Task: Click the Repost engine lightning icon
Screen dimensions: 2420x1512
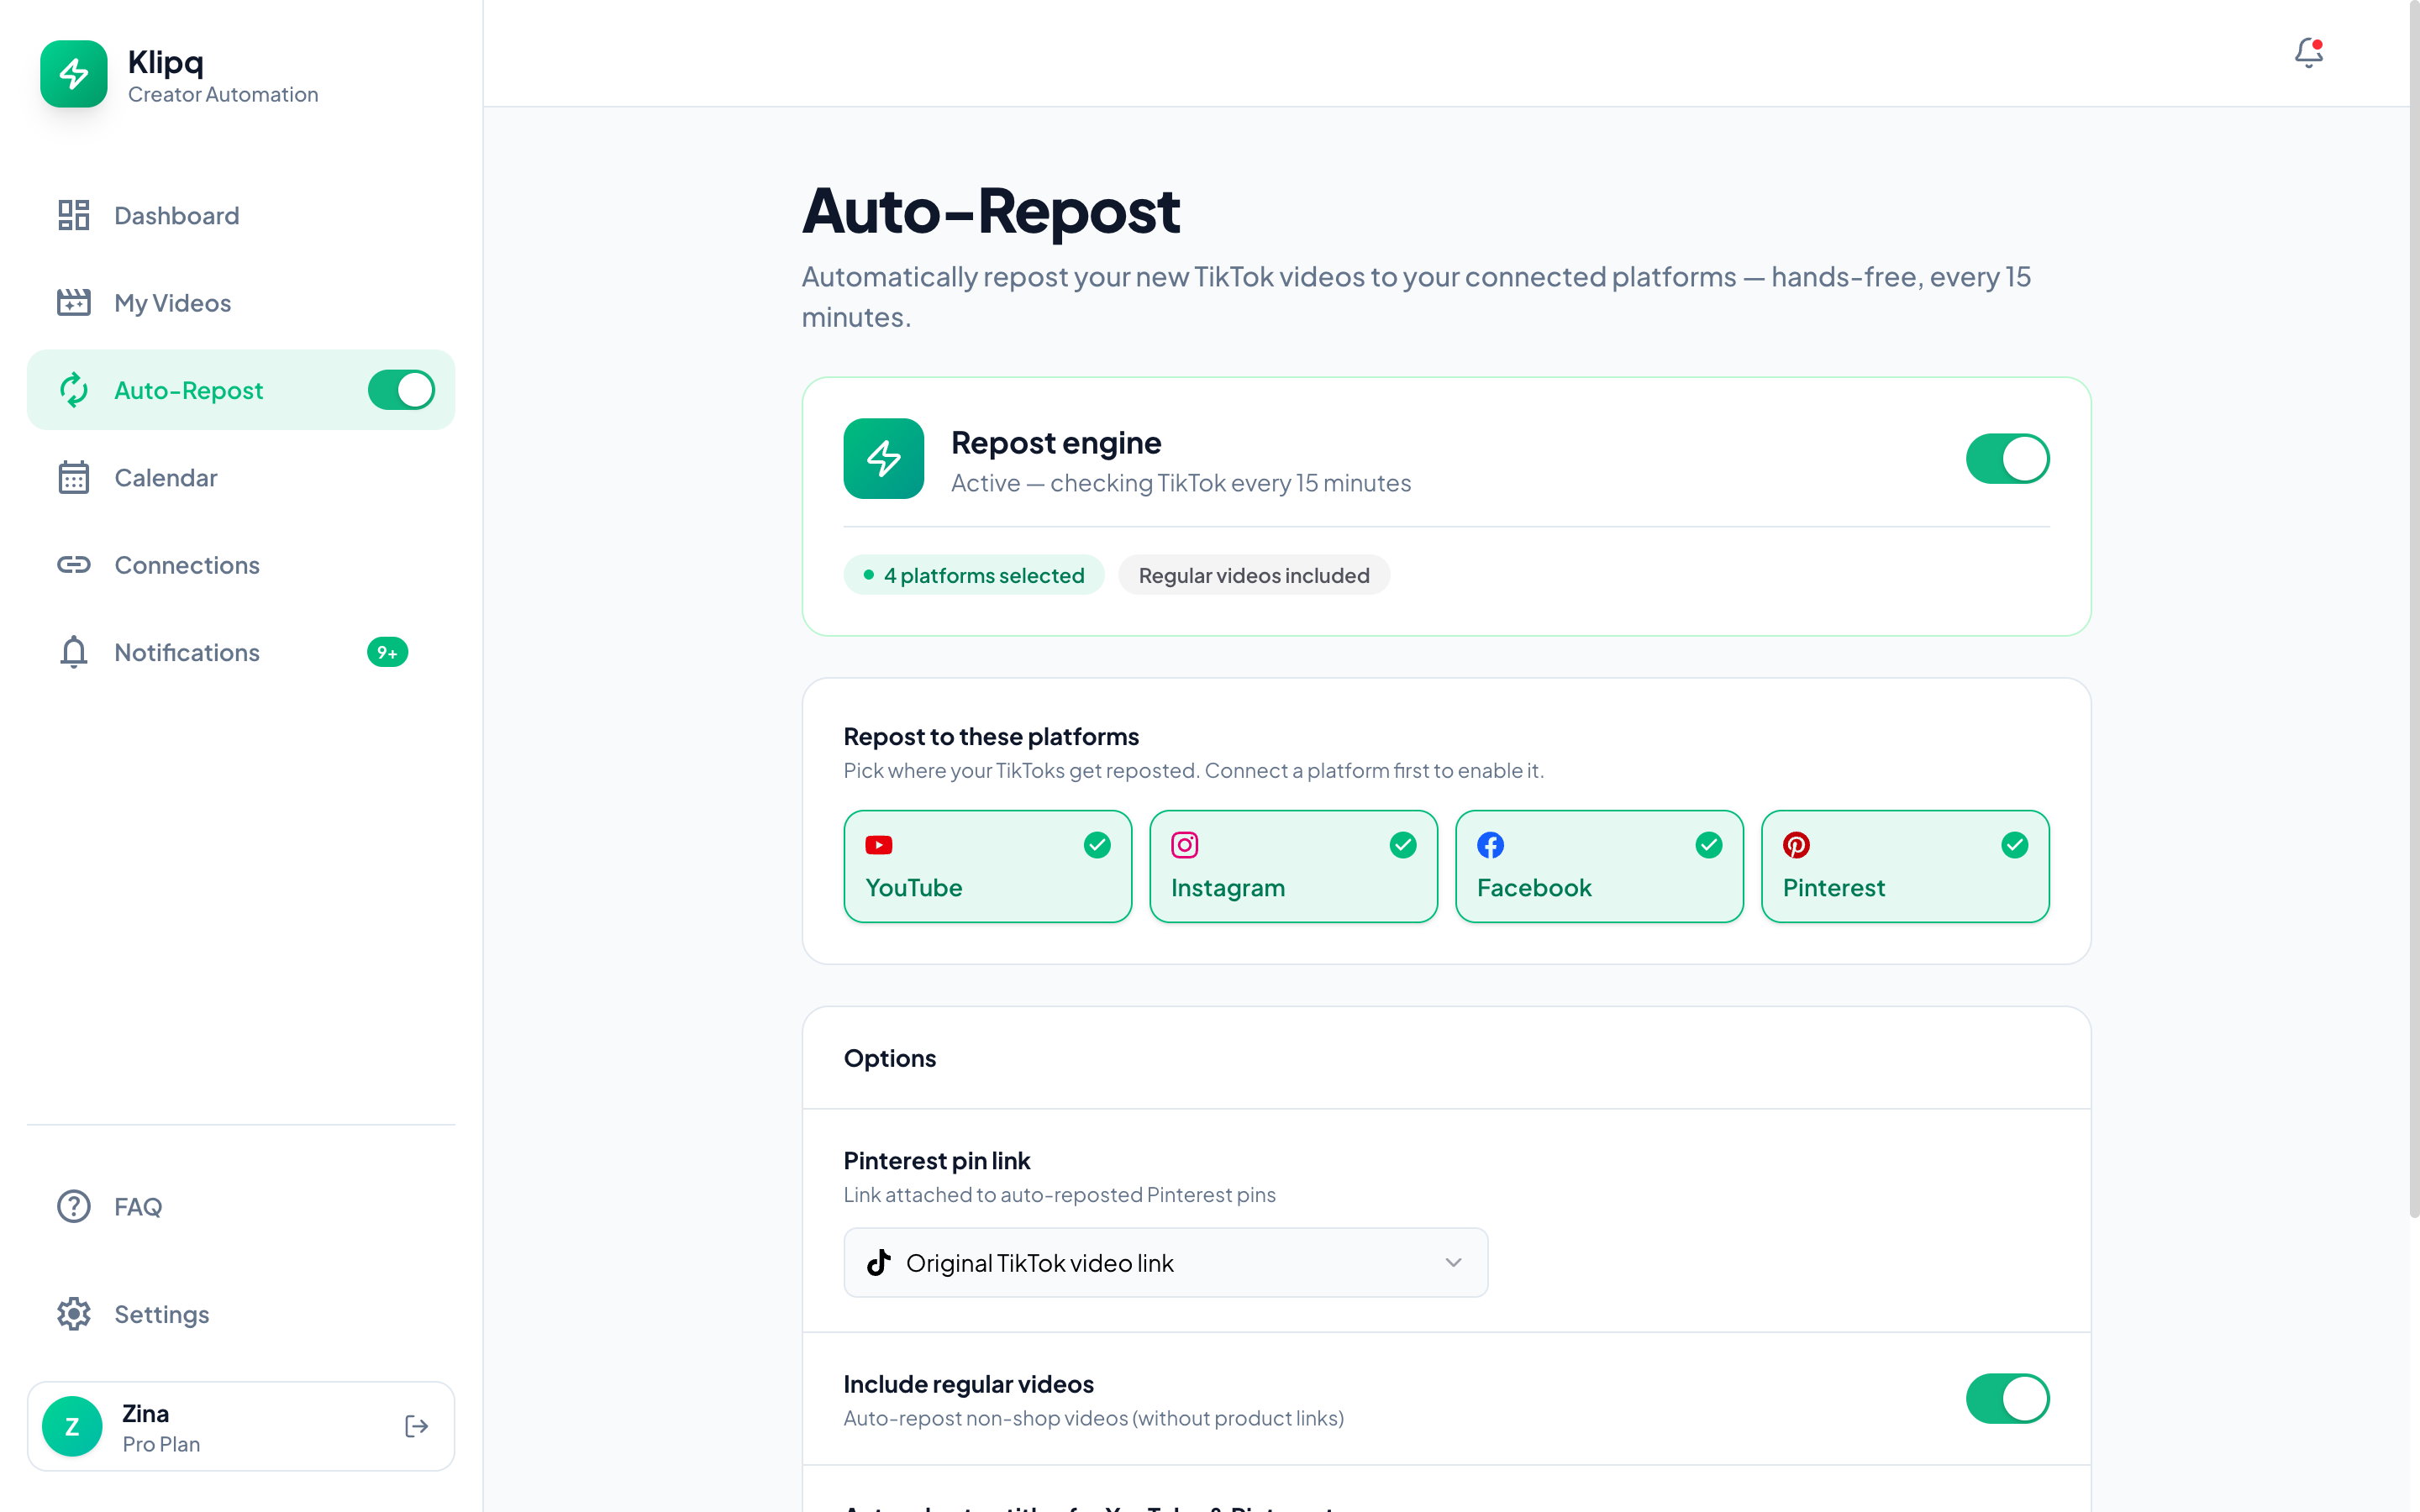Action: pos(883,458)
